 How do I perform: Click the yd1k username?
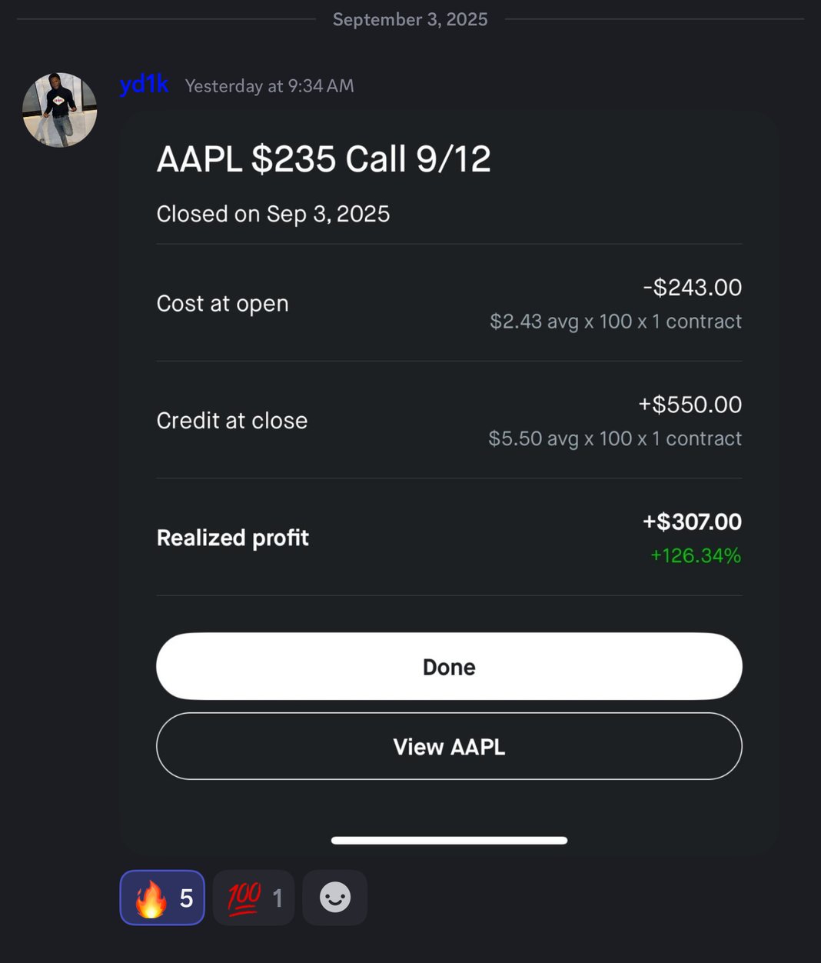(144, 84)
